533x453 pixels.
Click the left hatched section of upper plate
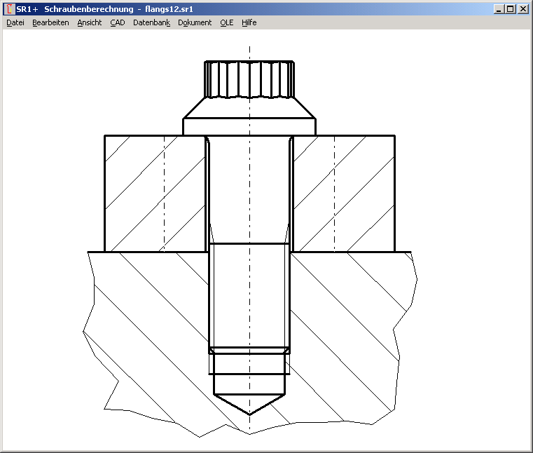coord(154,193)
